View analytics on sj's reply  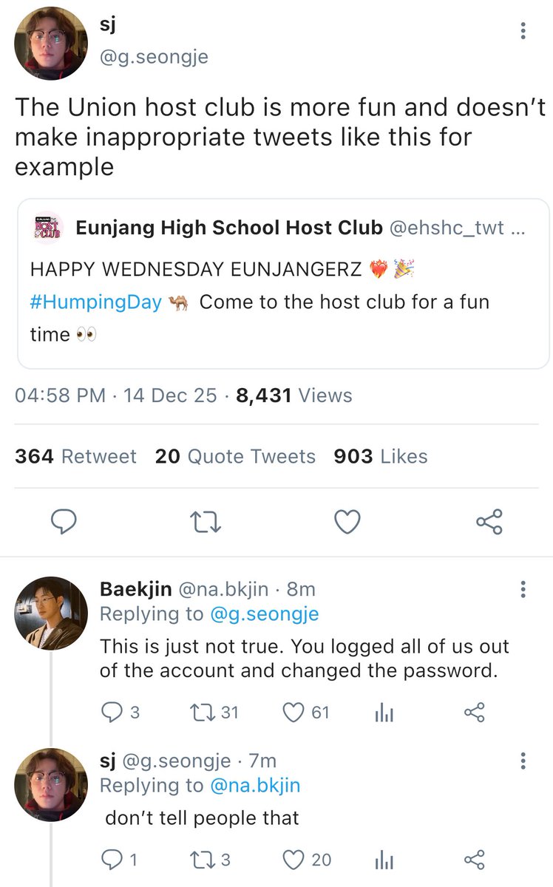tap(384, 860)
